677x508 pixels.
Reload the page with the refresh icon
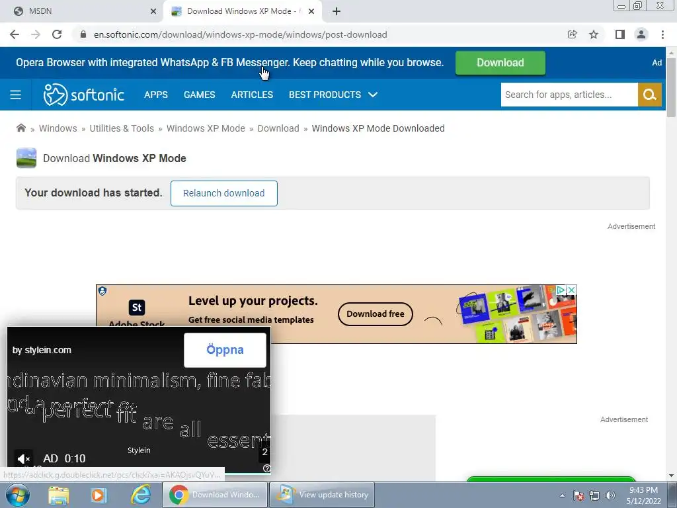(x=57, y=34)
